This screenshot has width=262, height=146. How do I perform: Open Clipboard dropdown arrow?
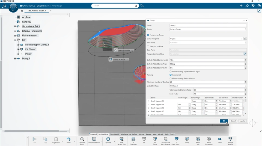pyautogui.click(x=62, y=141)
